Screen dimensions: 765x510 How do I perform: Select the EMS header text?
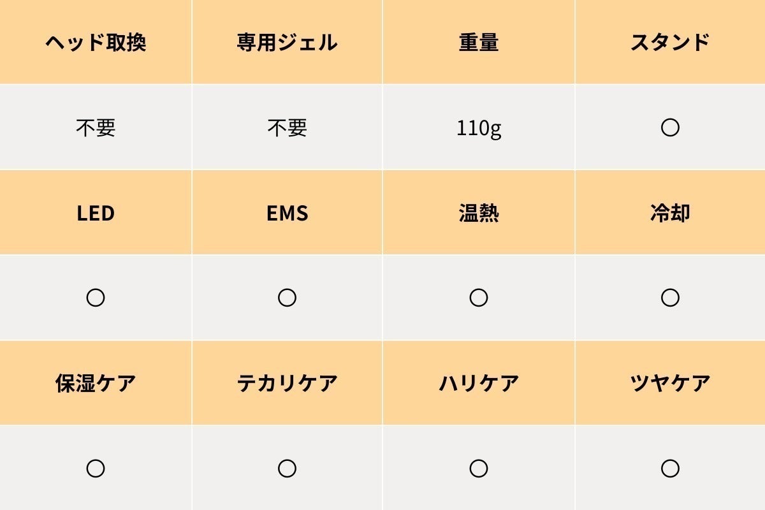click(x=287, y=214)
